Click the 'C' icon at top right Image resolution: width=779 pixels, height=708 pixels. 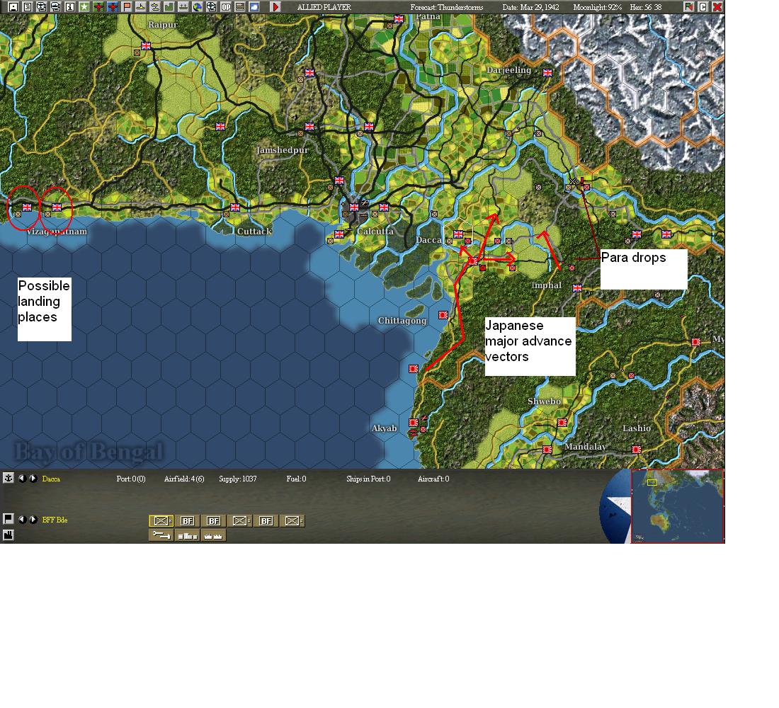(x=703, y=7)
